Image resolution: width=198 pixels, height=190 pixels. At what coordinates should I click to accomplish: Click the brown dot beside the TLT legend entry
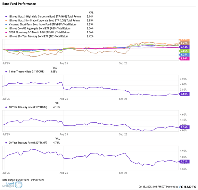(x=6, y=37)
